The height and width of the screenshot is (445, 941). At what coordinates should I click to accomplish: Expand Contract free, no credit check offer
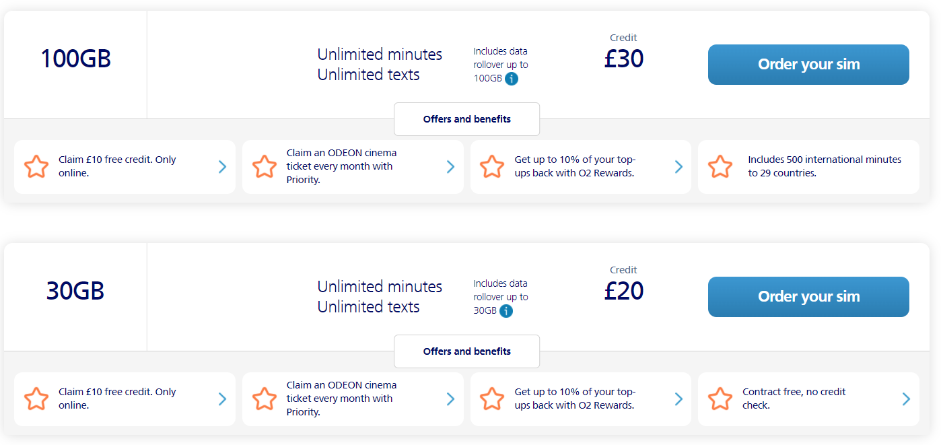point(906,399)
